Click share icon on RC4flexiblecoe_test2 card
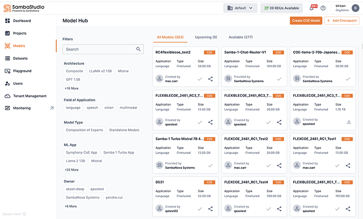The image size is (363, 219). [x=211, y=79]
